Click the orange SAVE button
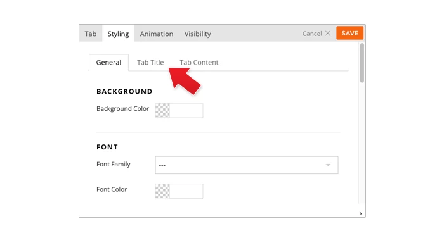Image resolution: width=437 pixels, height=245 pixels. [349, 33]
